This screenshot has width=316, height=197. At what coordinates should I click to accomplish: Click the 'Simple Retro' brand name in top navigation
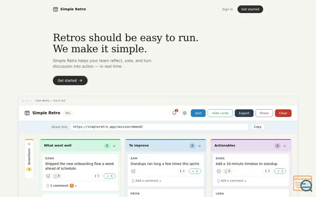click(73, 9)
